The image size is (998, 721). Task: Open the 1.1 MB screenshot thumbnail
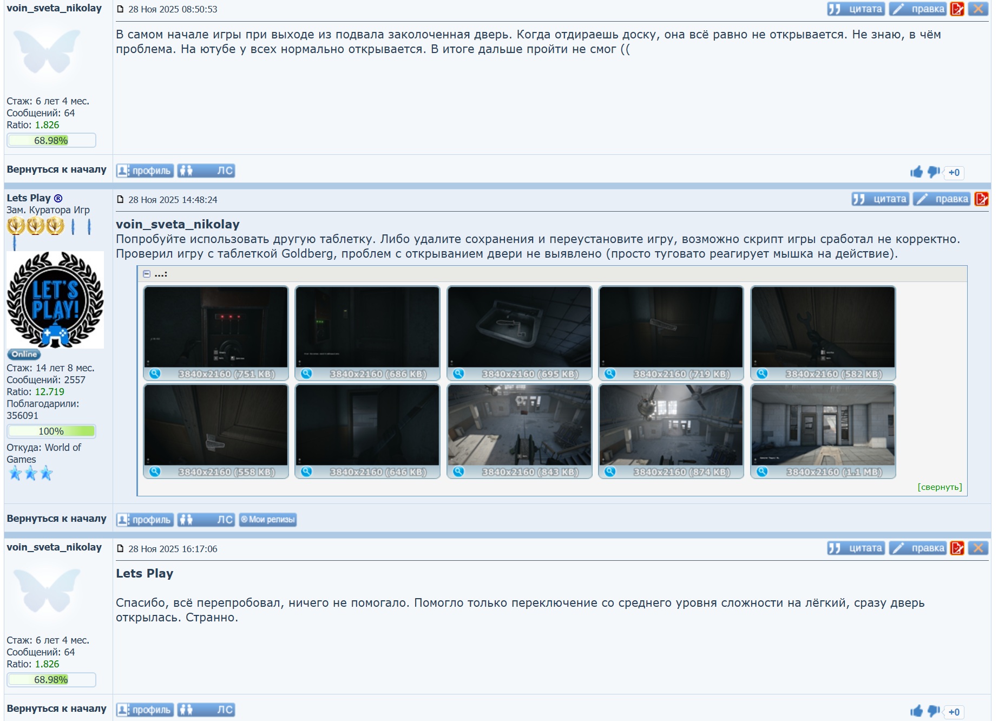[x=823, y=425]
